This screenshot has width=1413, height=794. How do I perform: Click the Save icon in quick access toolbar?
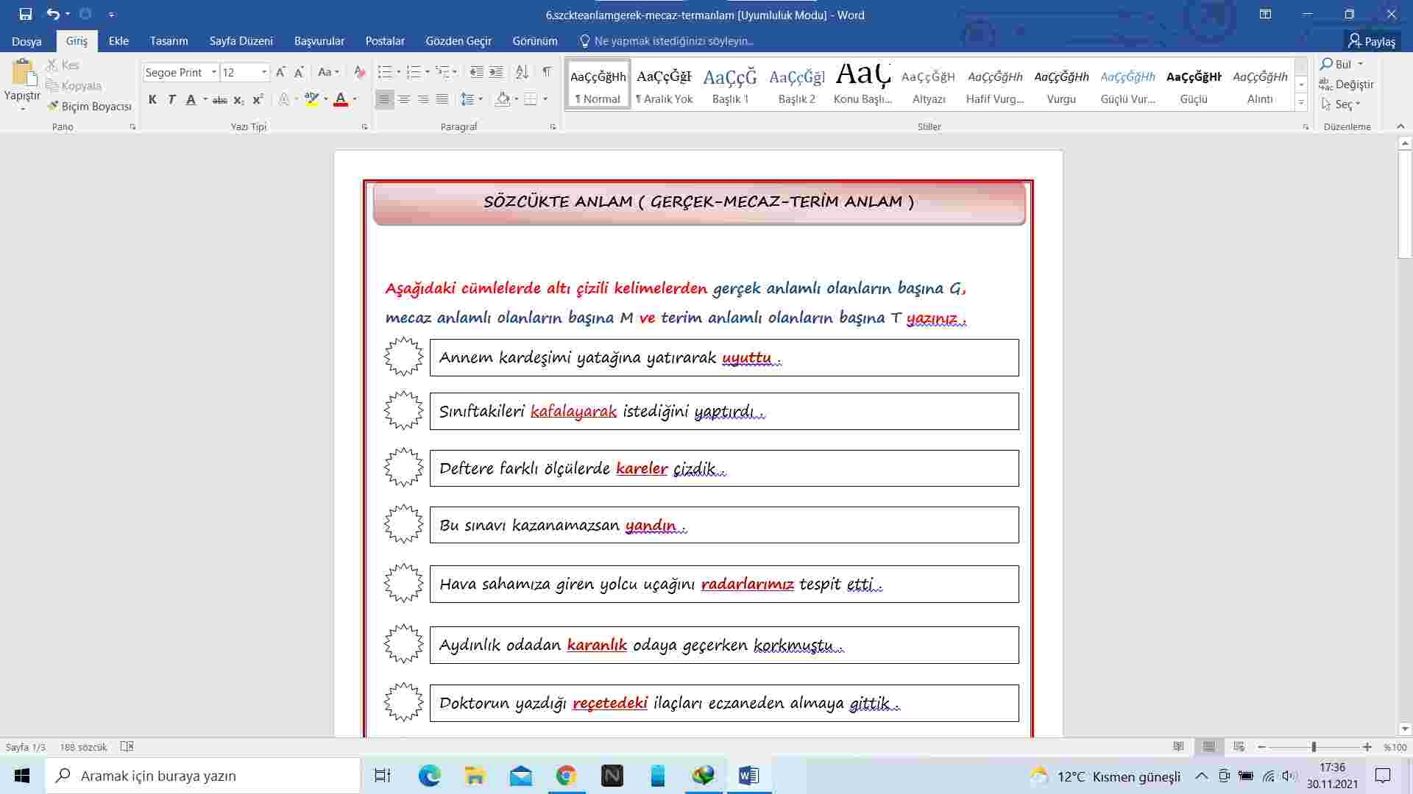26,14
